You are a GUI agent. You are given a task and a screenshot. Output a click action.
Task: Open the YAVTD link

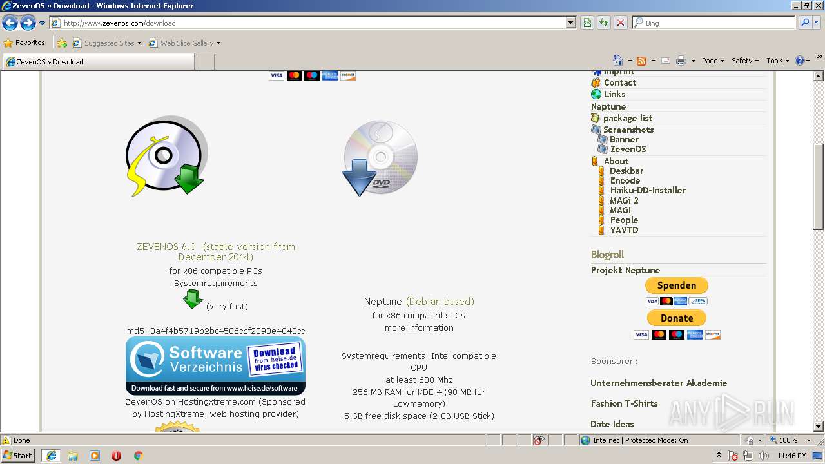point(624,230)
